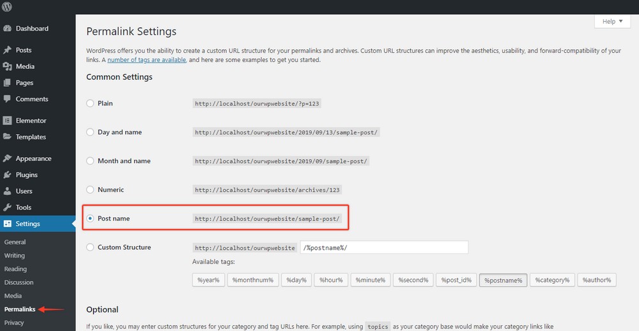Go to the Plugins menu item

[27, 175]
